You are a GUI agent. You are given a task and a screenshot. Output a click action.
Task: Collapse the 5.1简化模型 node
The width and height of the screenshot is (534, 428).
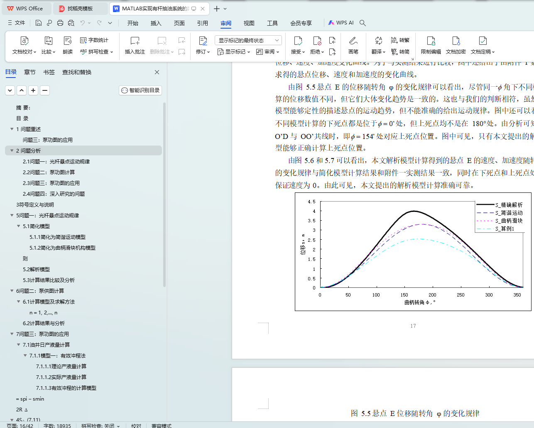pos(19,226)
